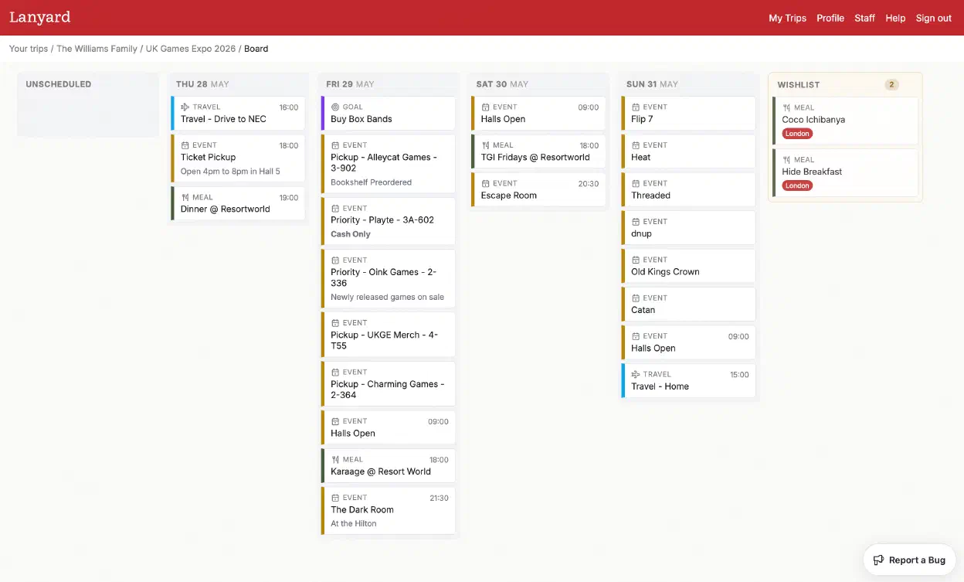Click event icon on Alleycat Games pickup card

(334, 145)
